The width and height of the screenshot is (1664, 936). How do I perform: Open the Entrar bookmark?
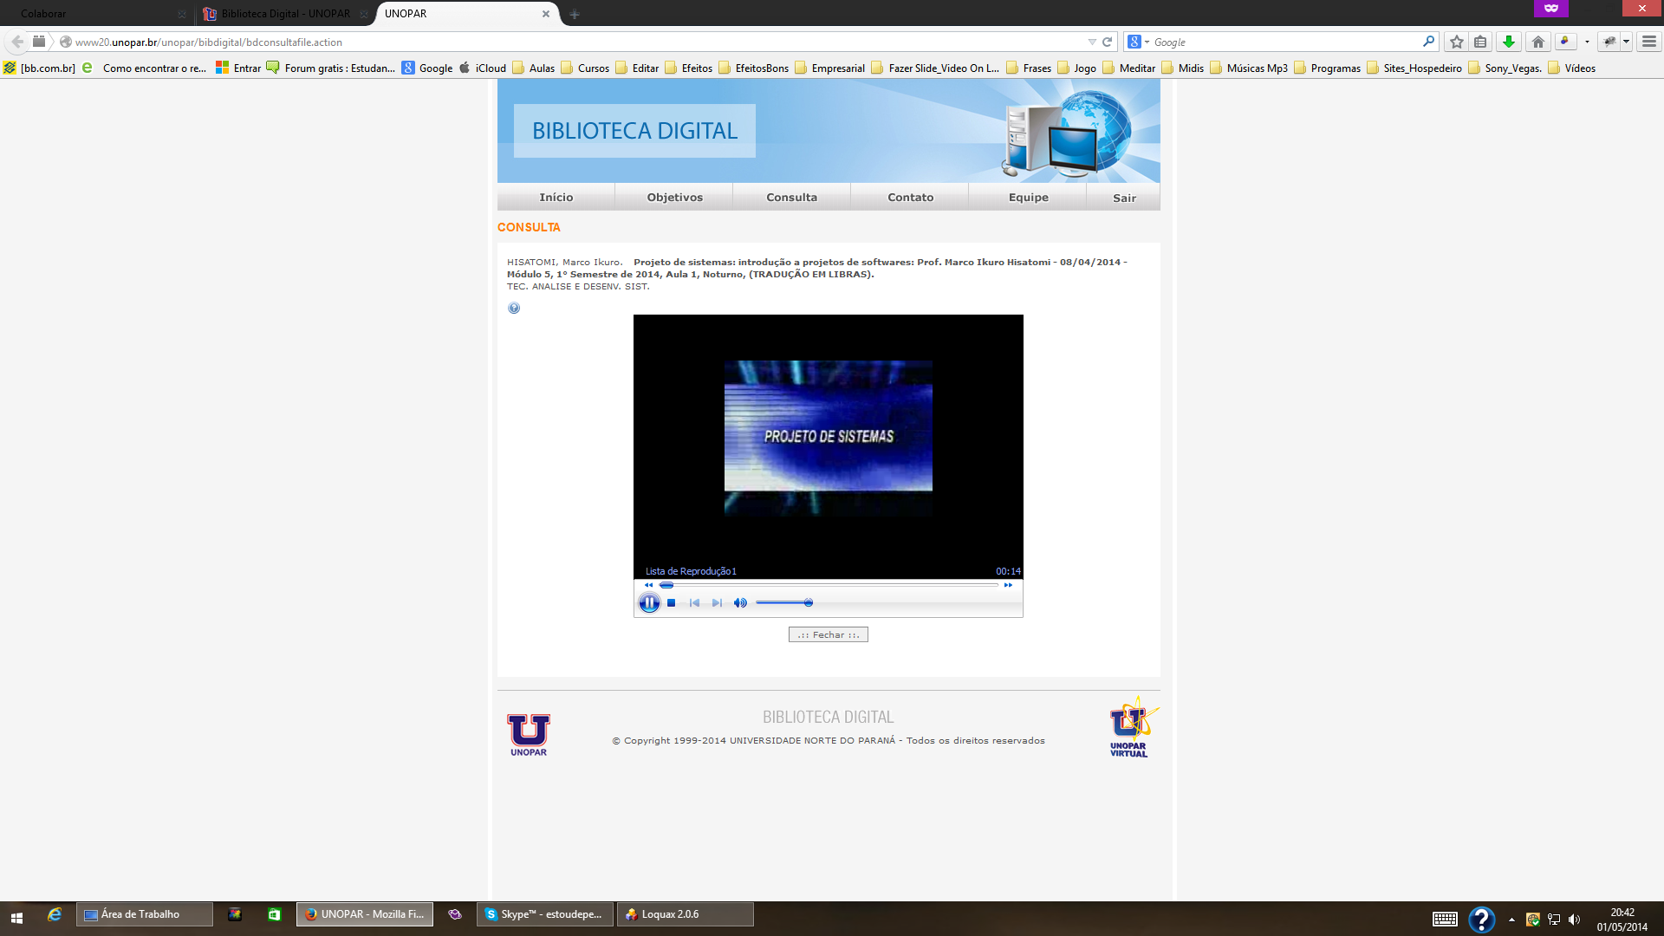238,68
